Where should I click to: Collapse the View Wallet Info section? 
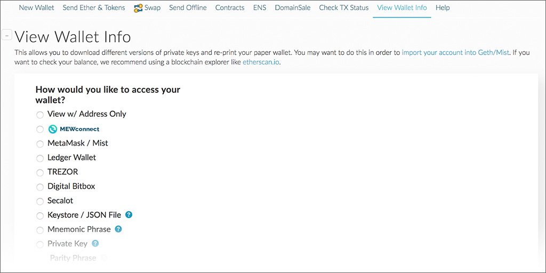pyautogui.click(x=7, y=35)
